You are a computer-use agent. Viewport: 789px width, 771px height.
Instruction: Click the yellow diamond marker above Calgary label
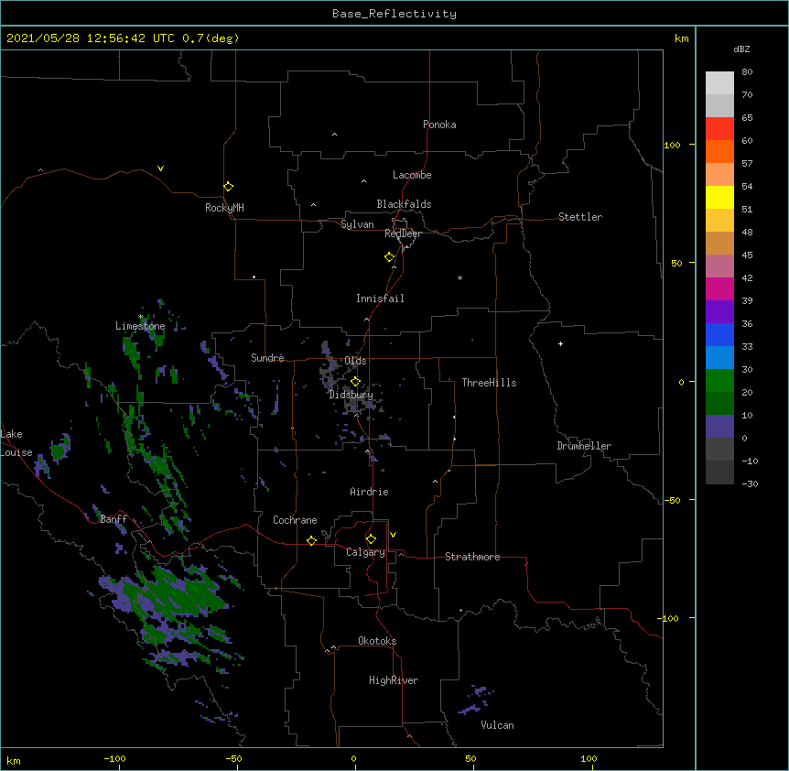[371, 539]
